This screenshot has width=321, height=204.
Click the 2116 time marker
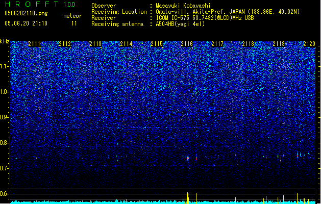(x=187, y=44)
